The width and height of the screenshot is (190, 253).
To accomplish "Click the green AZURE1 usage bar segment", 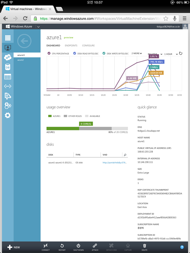I will click(63, 128).
